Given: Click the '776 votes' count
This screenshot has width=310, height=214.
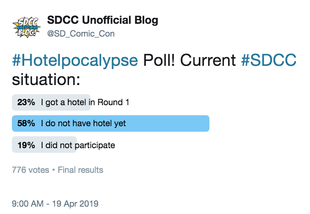Looking at the screenshot, I should [31, 170].
